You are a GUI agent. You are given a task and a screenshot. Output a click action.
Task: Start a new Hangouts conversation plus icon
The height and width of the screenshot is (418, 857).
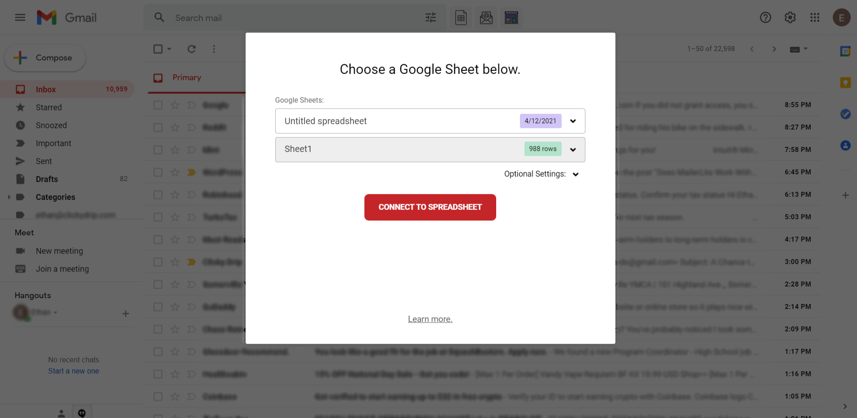pyautogui.click(x=126, y=313)
